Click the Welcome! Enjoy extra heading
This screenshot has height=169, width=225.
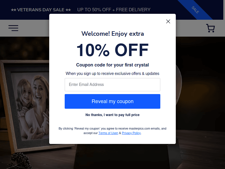pyautogui.click(x=112, y=34)
